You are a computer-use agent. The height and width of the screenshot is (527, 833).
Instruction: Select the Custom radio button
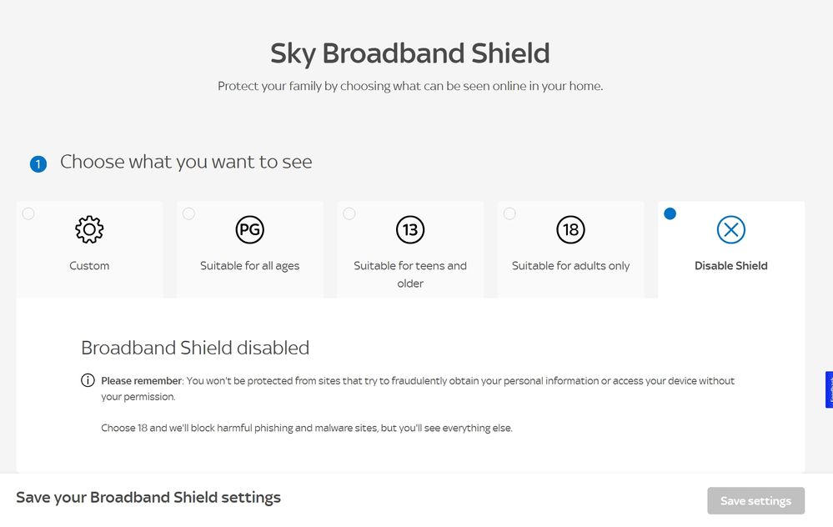tap(28, 213)
